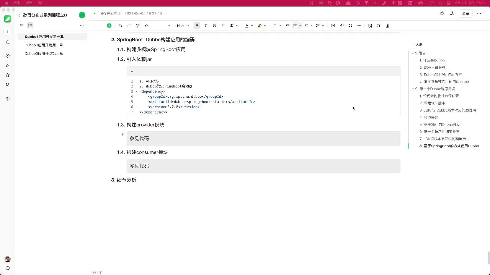Expand more text style options arrow
The width and height of the screenshot is (490, 275).
point(237,26)
